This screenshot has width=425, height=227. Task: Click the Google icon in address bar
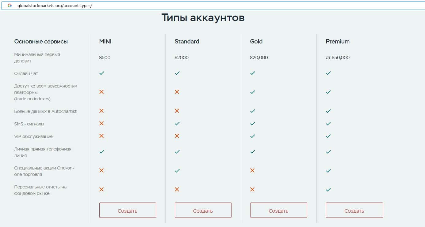10,6
